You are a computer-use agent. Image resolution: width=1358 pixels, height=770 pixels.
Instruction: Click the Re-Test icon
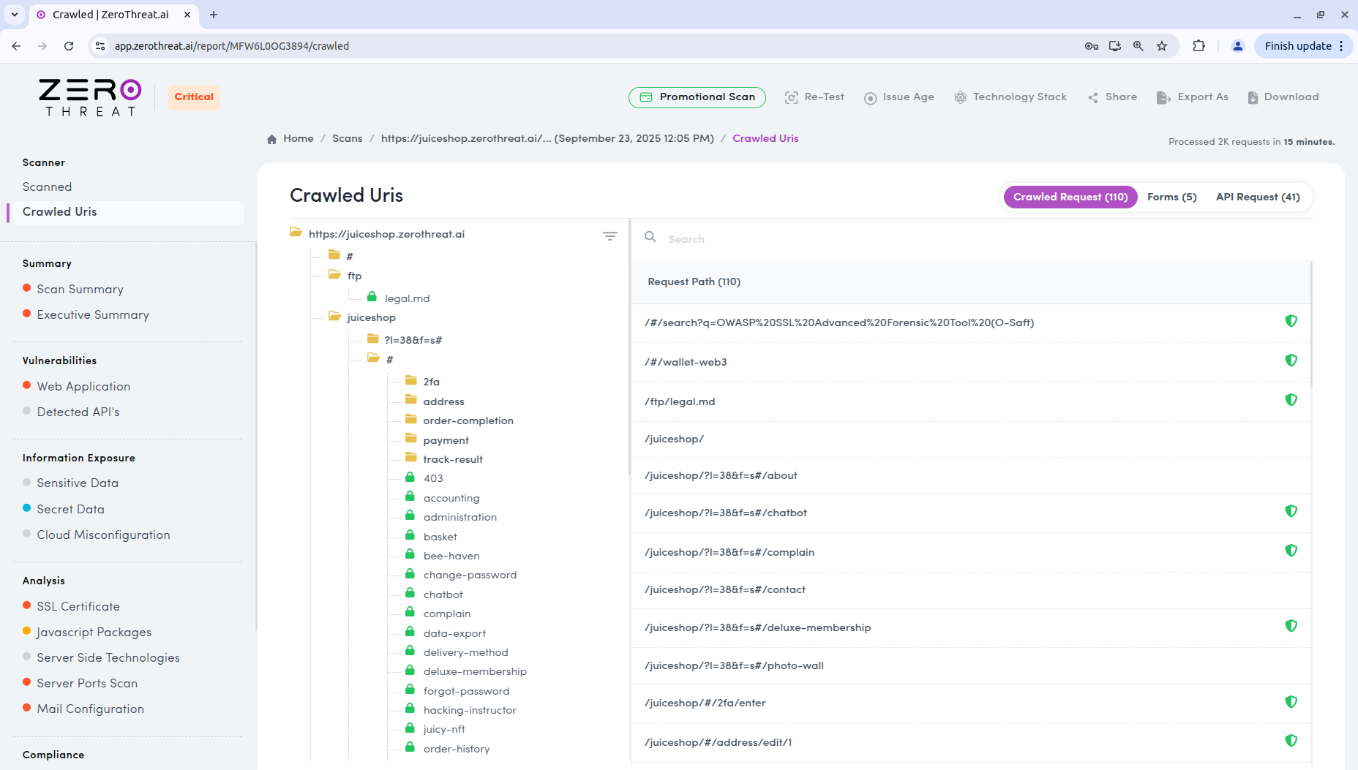pyautogui.click(x=791, y=97)
